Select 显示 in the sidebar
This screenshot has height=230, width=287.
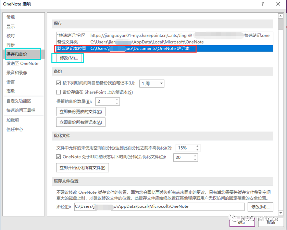point(11,27)
